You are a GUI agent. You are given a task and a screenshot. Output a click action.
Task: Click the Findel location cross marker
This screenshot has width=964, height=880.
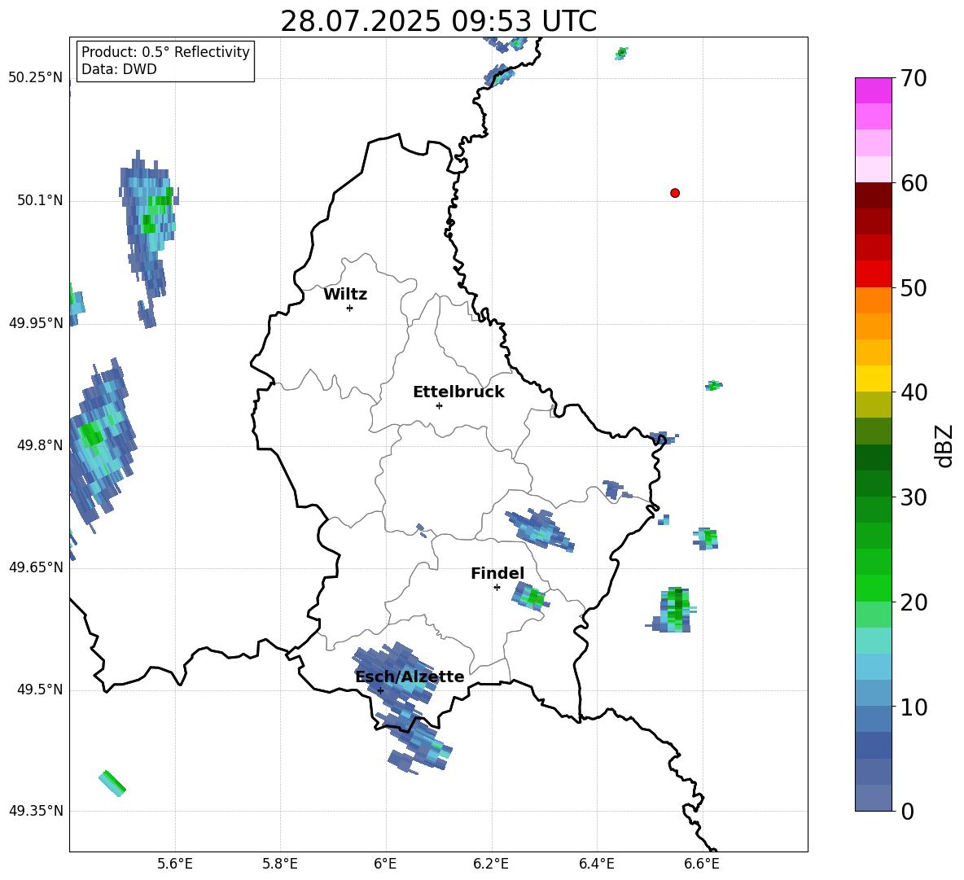[497, 588]
